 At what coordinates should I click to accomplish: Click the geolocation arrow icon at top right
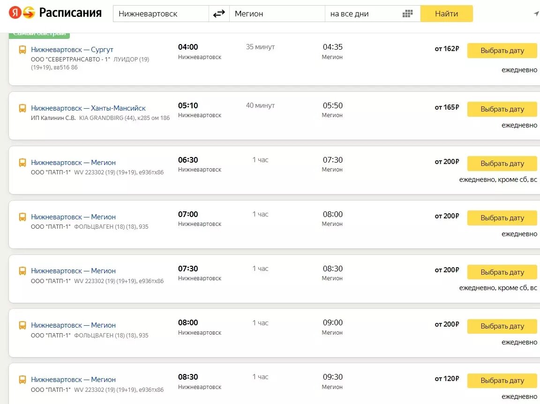[536, 14]
